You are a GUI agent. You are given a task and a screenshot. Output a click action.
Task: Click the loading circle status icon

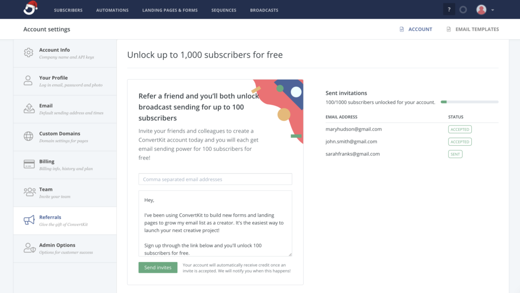tap(463, 10)
